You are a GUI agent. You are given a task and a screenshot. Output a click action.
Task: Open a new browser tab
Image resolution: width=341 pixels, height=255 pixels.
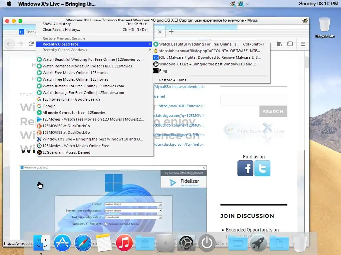tap(171, 32)
